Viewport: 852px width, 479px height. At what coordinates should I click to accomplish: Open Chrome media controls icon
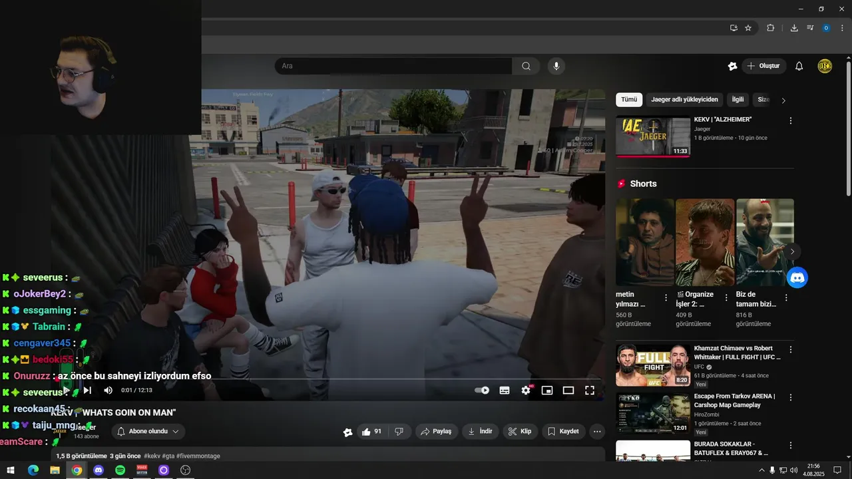[810, 28]
